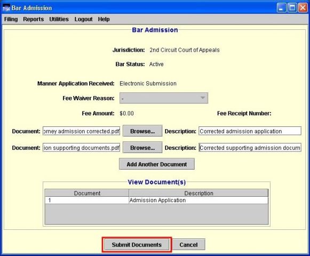Open the Utilities menu
Image resolution: width=310 pixels, height=256 pixels.
pyautogui.click(x=59, y=19)
